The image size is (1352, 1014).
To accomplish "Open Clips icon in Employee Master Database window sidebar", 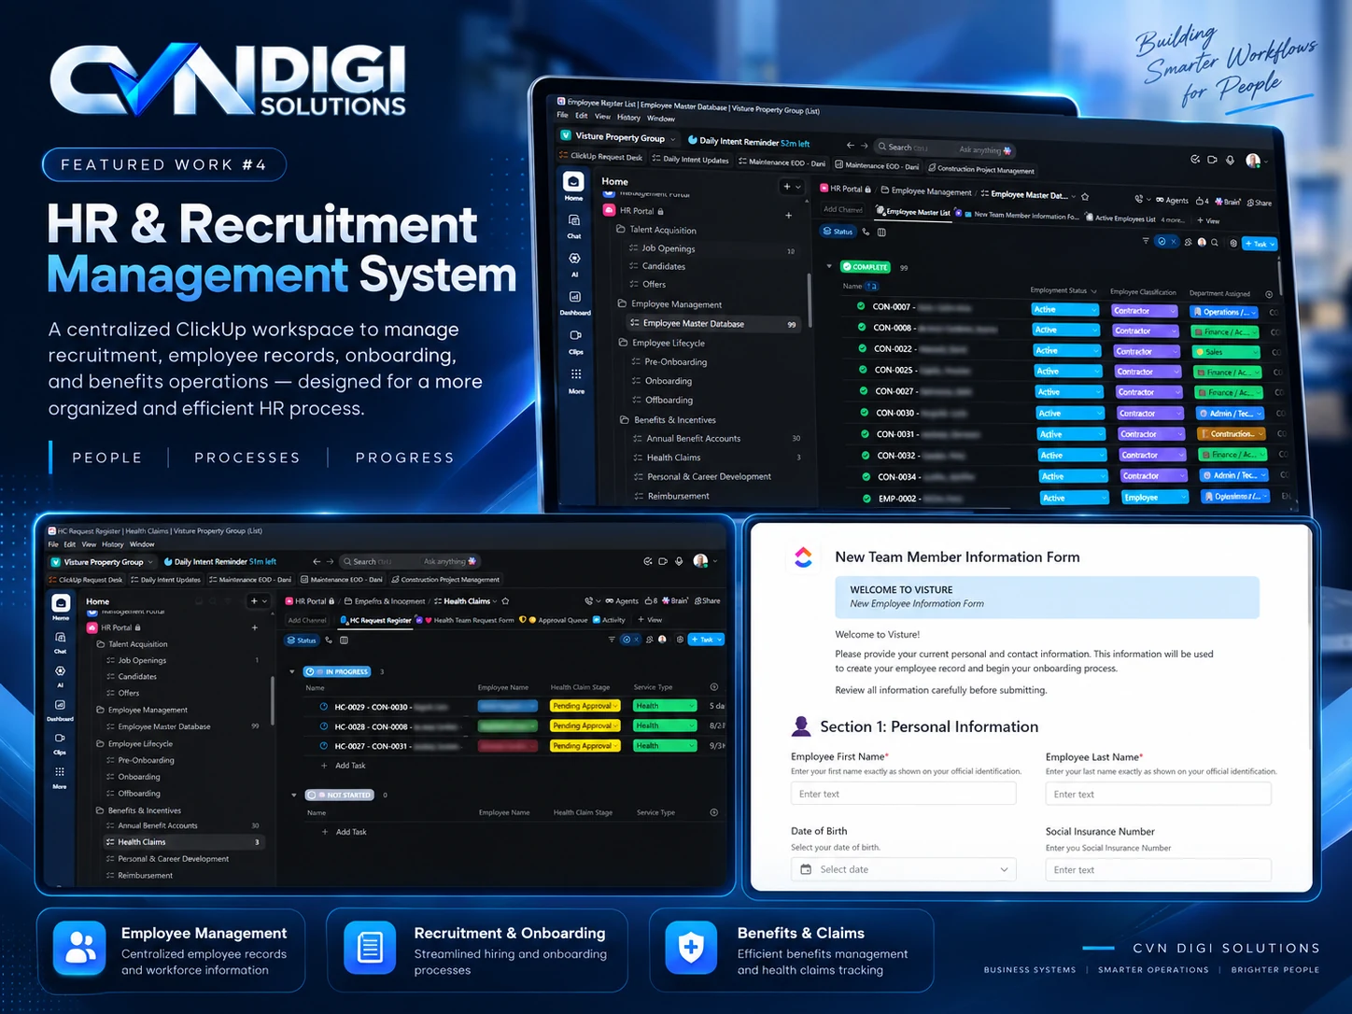I will pyautogui.click(x=576, y=335).
